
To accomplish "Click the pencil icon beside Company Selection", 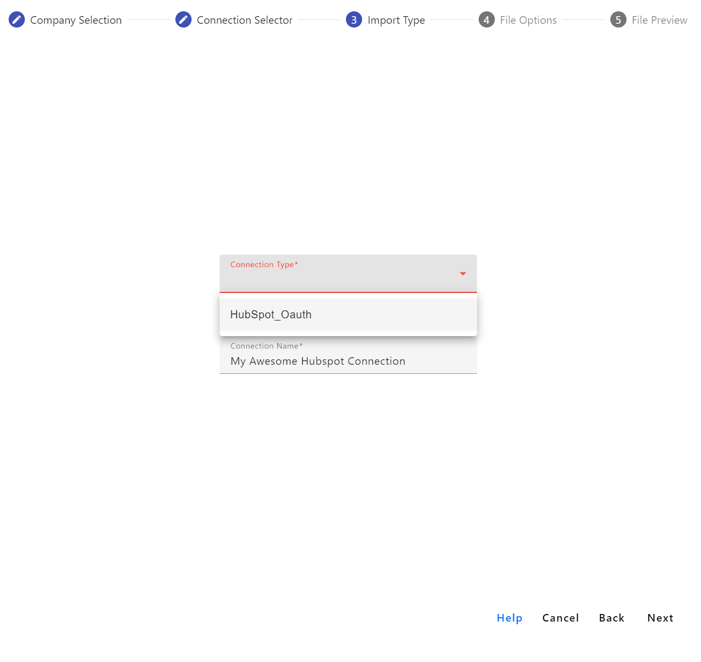I will click(x=17, y=20).
